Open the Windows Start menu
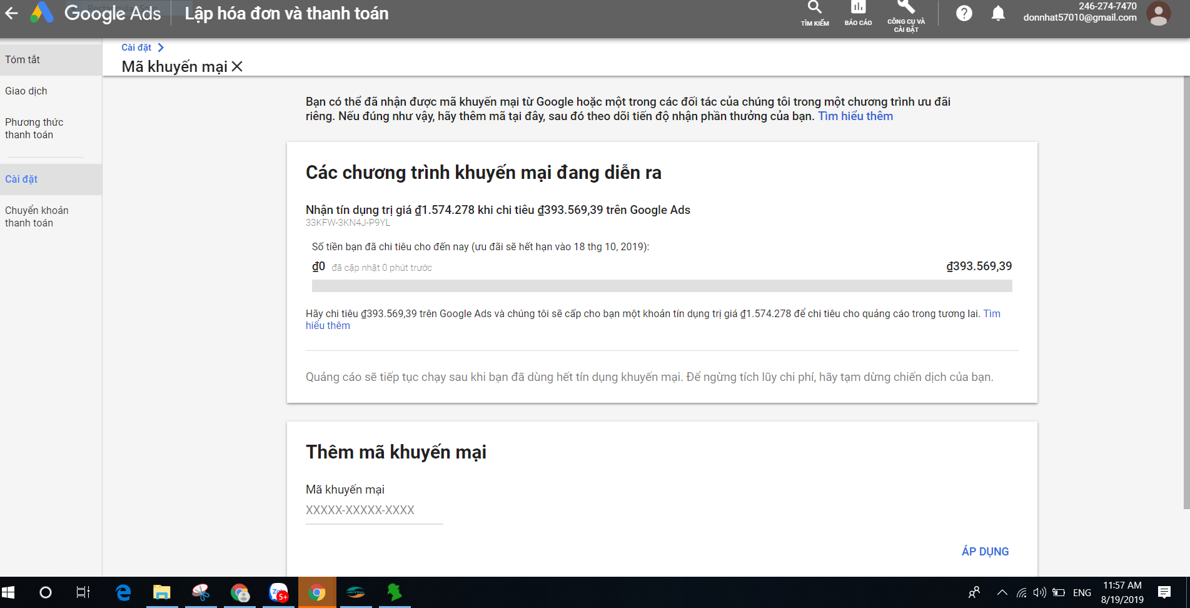Screen dimensions: 1190x608 [9, 592]
